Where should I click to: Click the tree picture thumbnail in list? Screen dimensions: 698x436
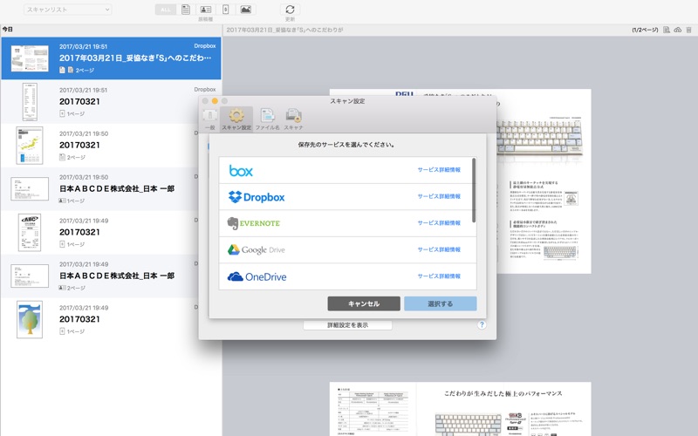coord(30,319)
